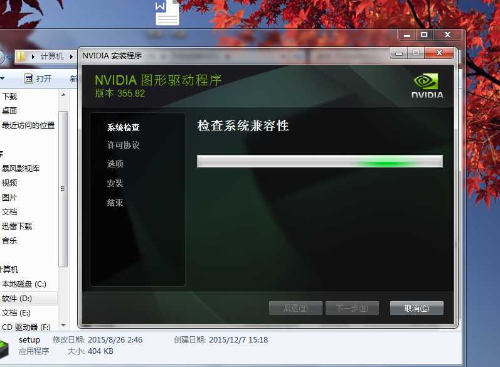Open the 文档 library in navigation pane
500x367 pixels.
9,211
